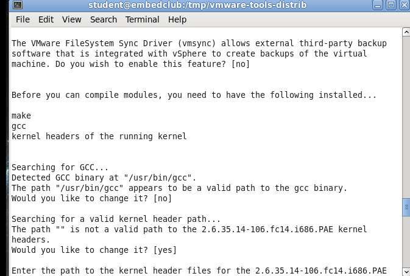Click the "Searching for GCC..." line
This screenshot has width=410, height=276.
[x=60, y=167]
